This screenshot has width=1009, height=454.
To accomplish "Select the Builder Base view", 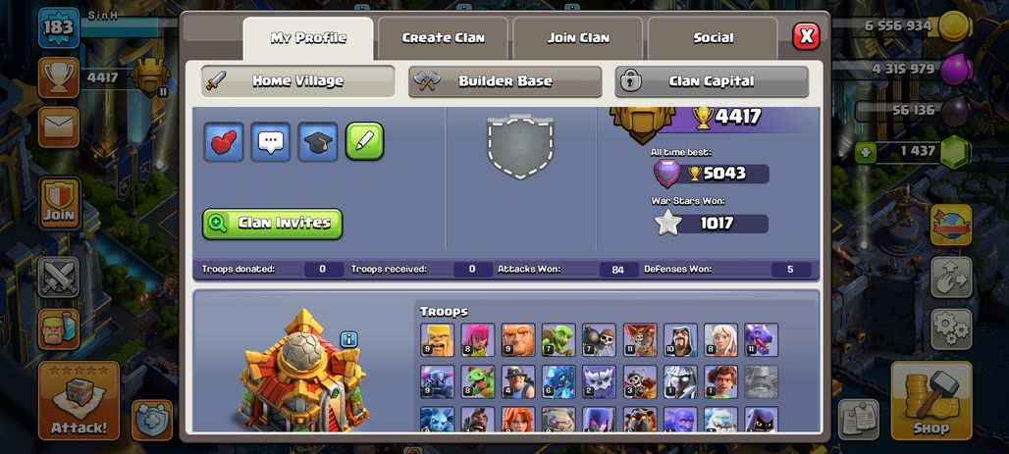I will (x=505, y=81).
